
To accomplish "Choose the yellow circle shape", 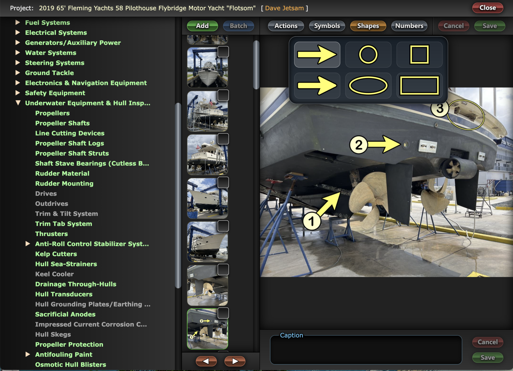I will coord(368,55).
